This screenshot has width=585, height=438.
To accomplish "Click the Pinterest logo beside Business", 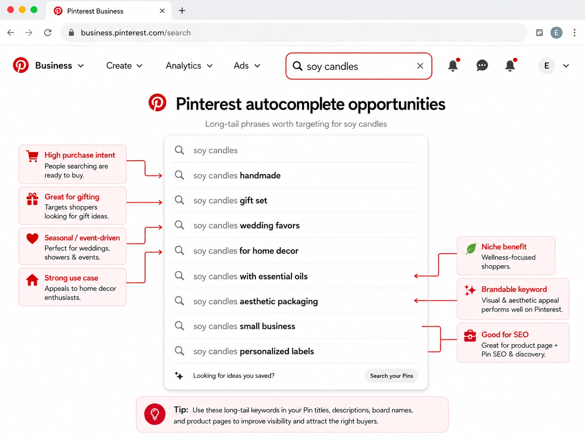I will tap(21, 65).
